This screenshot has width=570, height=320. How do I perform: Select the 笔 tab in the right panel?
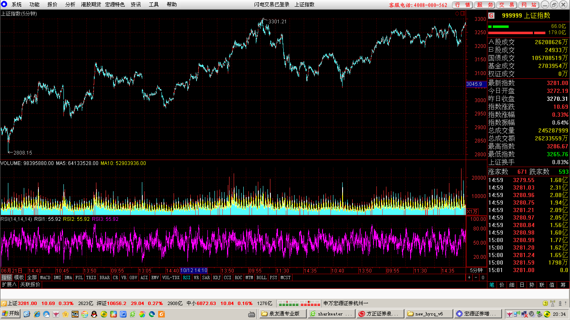tap(492, 285)
